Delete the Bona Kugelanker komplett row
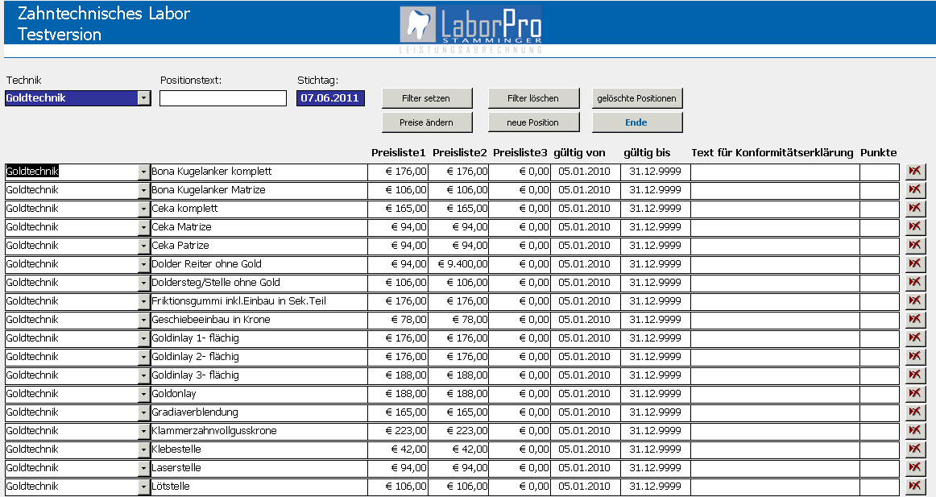 [x=915, y=172]
